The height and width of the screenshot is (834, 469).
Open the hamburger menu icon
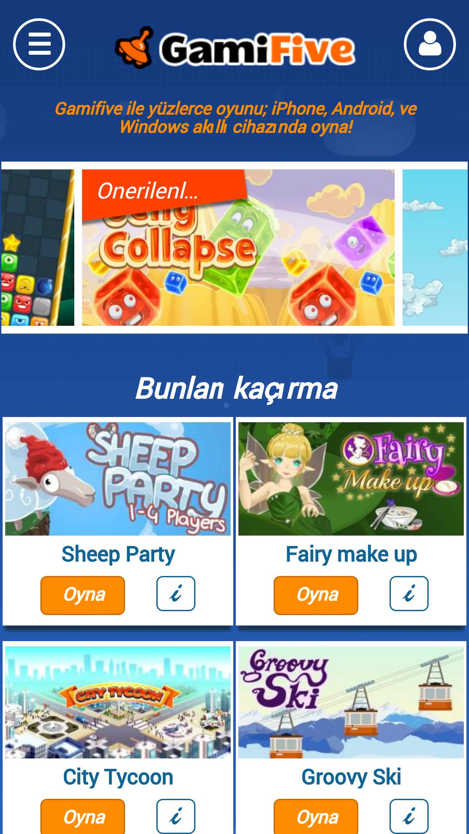[39, 44]
